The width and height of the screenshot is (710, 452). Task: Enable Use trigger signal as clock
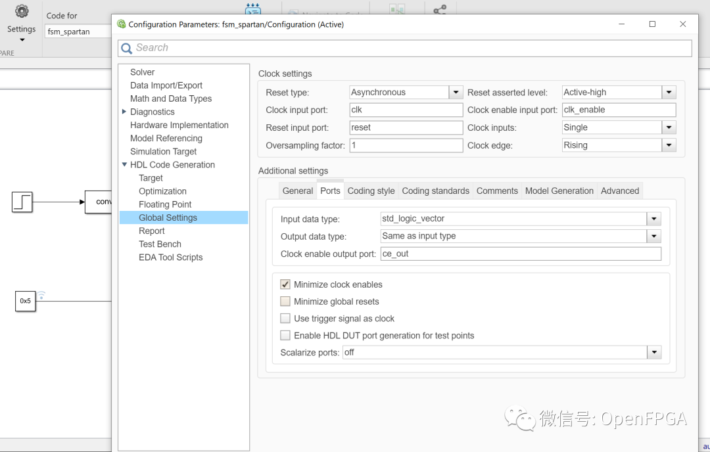(285, 319)
